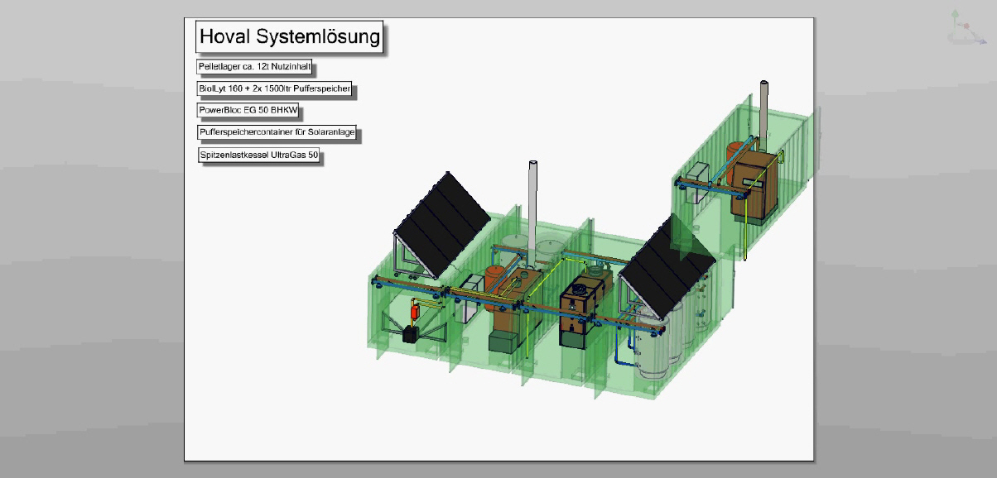Click the Pelletlager ca. 12t Nutzinhalt label
The height and width of the screenshot is (478, 997).
coord(254,66)
